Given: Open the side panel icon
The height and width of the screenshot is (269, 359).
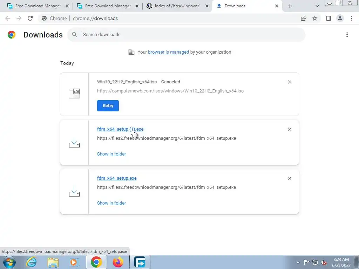Looking at the screenshot, I should point(329,18).
